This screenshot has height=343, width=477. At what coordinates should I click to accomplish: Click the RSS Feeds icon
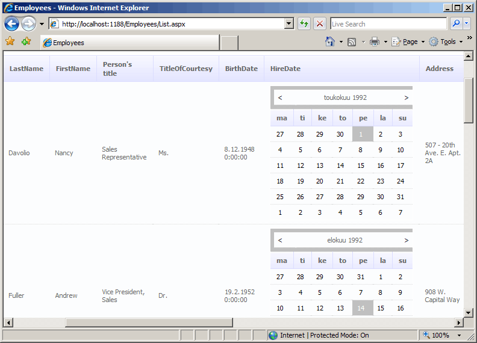pyautogui.click(x=352, y=42)
